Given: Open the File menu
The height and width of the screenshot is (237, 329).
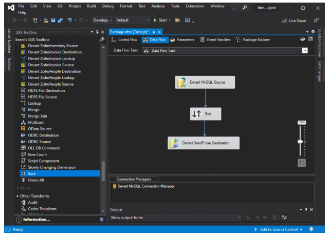Looking at the screenshot, I should coord(21,6).
